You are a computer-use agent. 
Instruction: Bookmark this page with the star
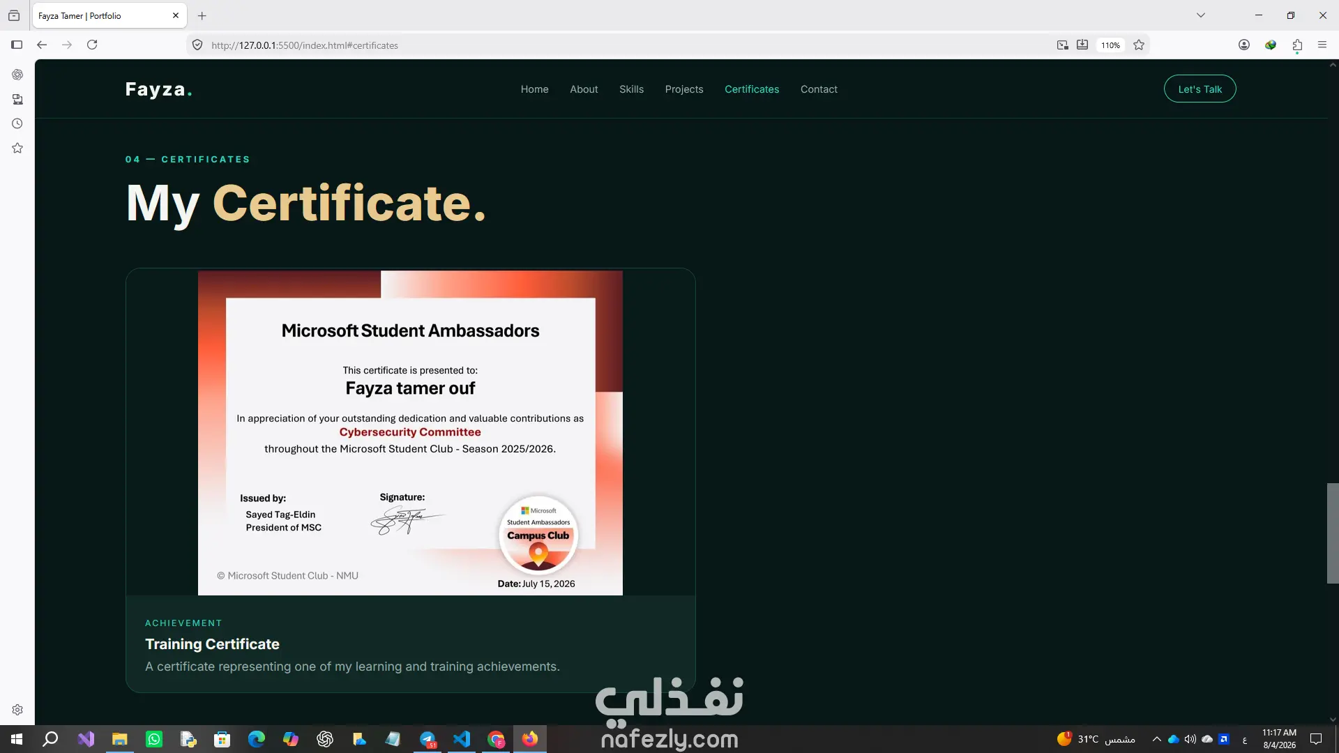[x=1139, y=45]
